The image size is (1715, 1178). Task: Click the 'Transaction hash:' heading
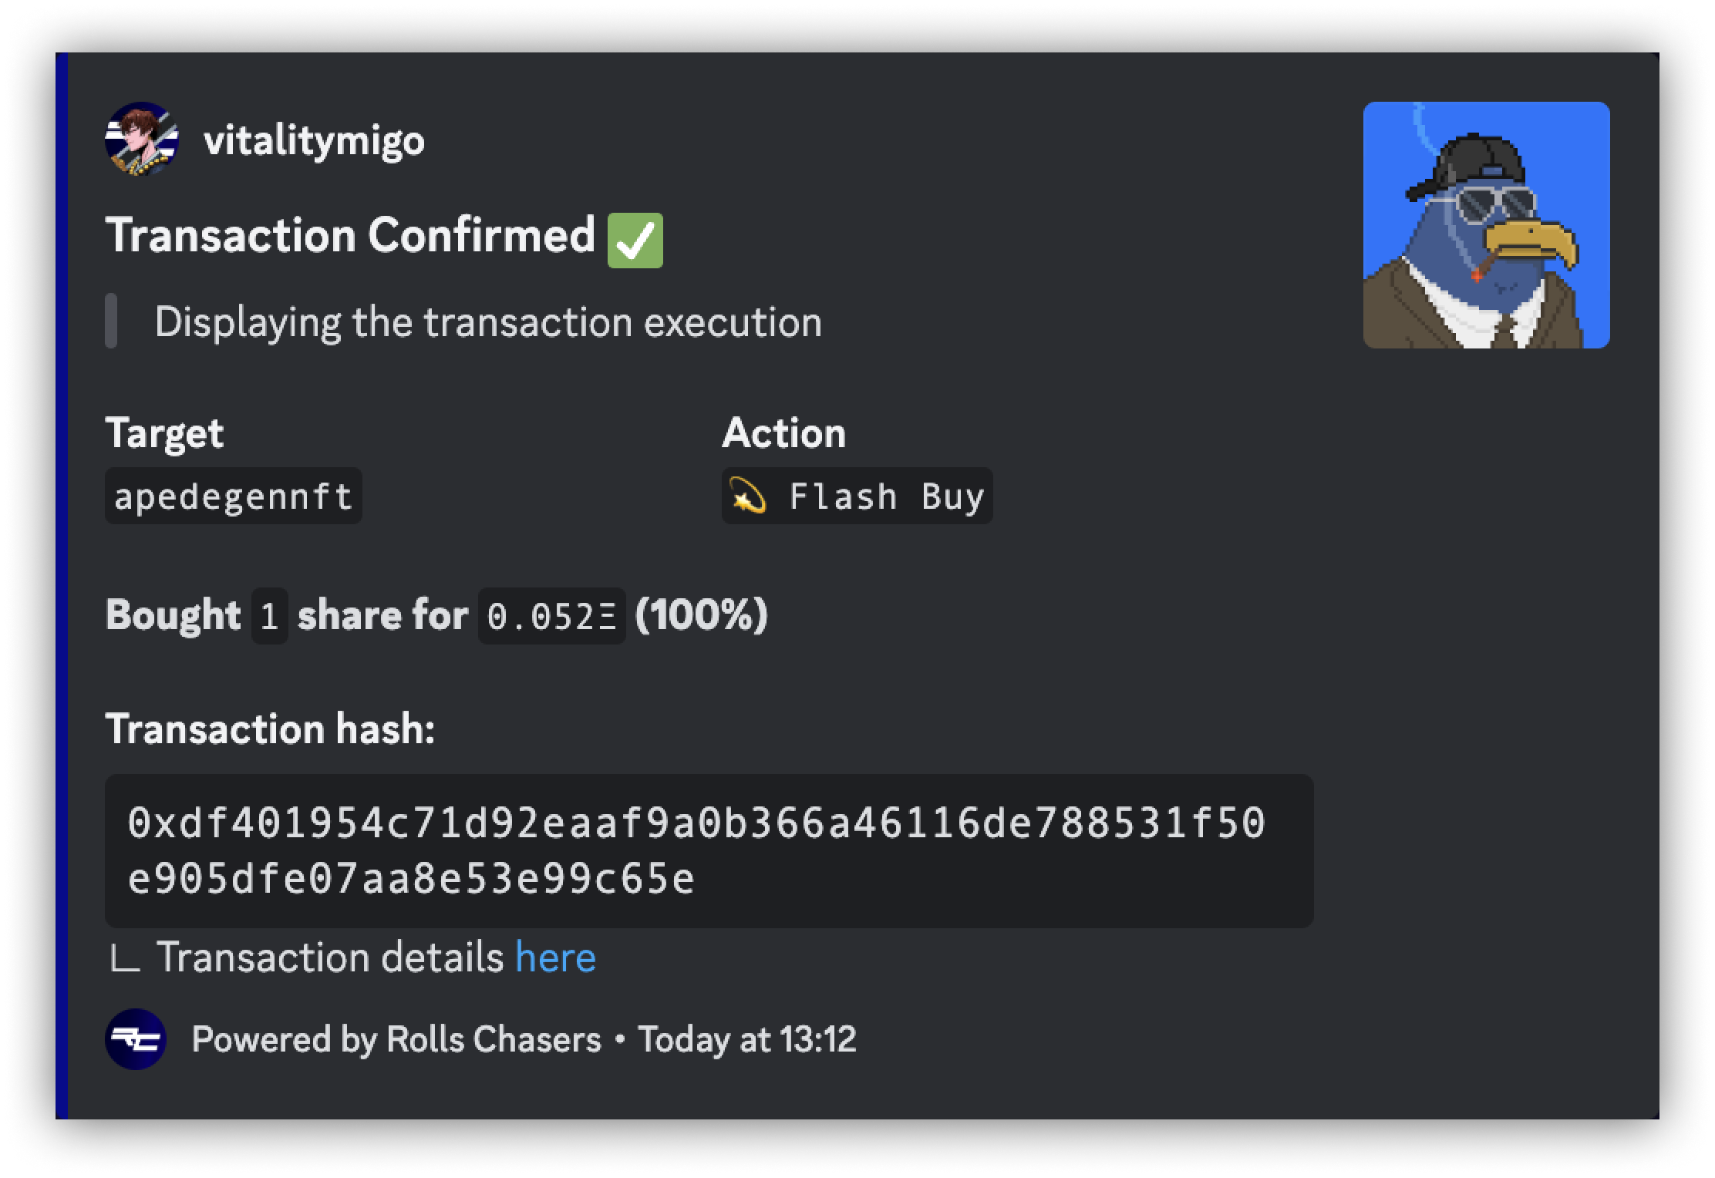(x=270, y=729)
